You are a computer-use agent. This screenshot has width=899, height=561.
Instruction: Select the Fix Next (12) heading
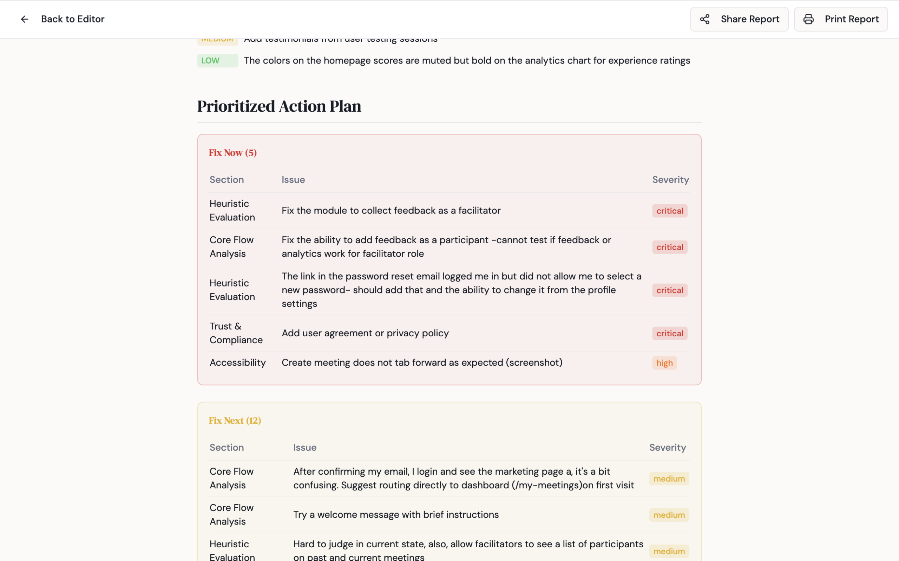tap(235, 421)
